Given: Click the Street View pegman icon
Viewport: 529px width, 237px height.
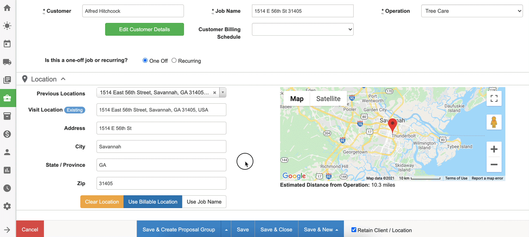Looking at the screenshot, I should tap(494, 122).
